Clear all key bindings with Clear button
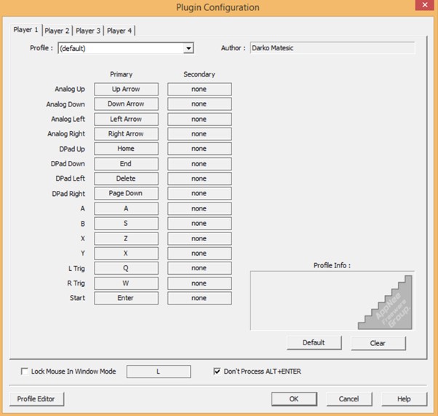The image size is (438, 416). [378, 343]
